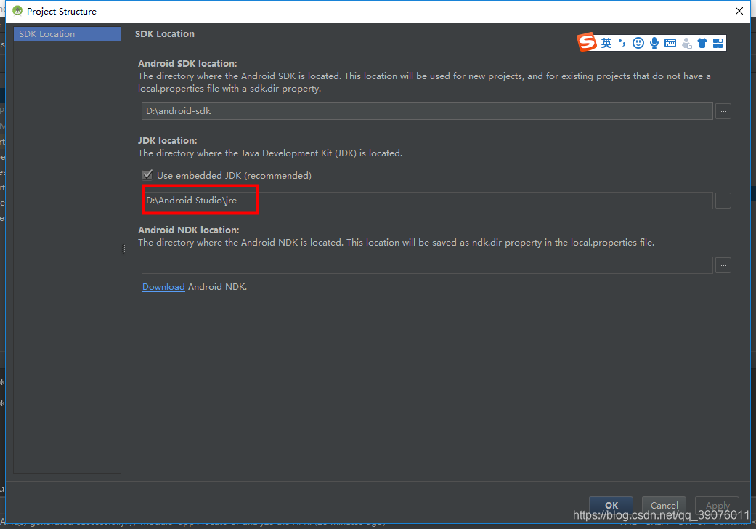Browse for the Android NDK location folder
Screen dimensions: 756x529
tap(723, 265)
